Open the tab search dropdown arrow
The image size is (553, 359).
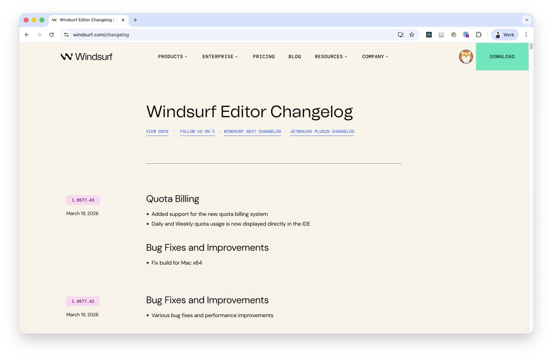[x=527, y=20]
